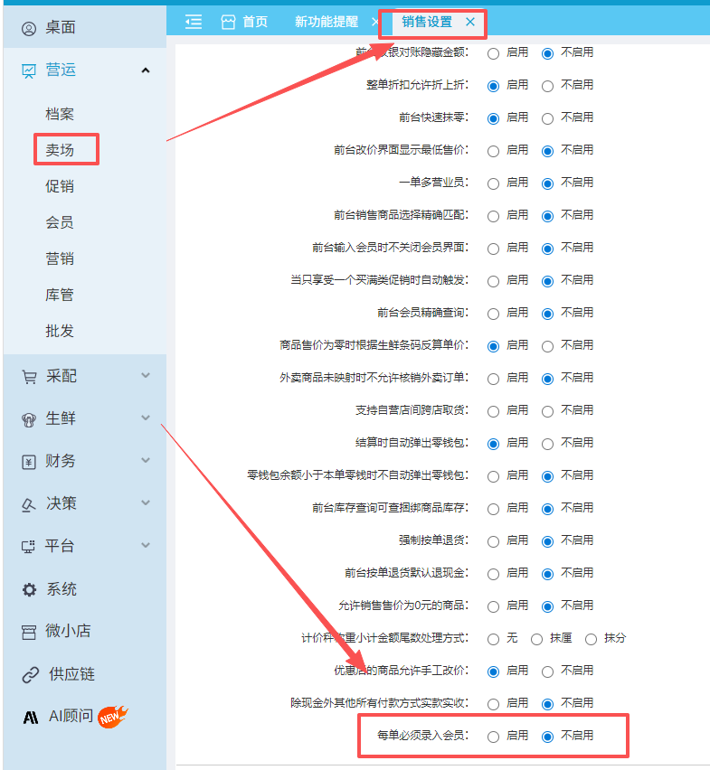The width and height of the screenshot is (710, 770).
Task: Click the 生鲜 fresh produce icon
Action: pyautogui.click(x=29, y=419)
